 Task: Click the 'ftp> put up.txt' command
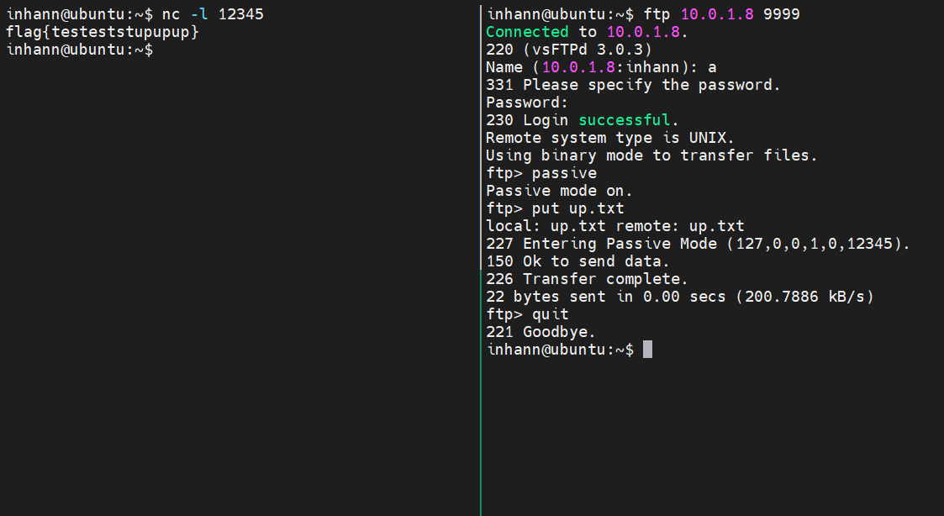pos(555,208)
